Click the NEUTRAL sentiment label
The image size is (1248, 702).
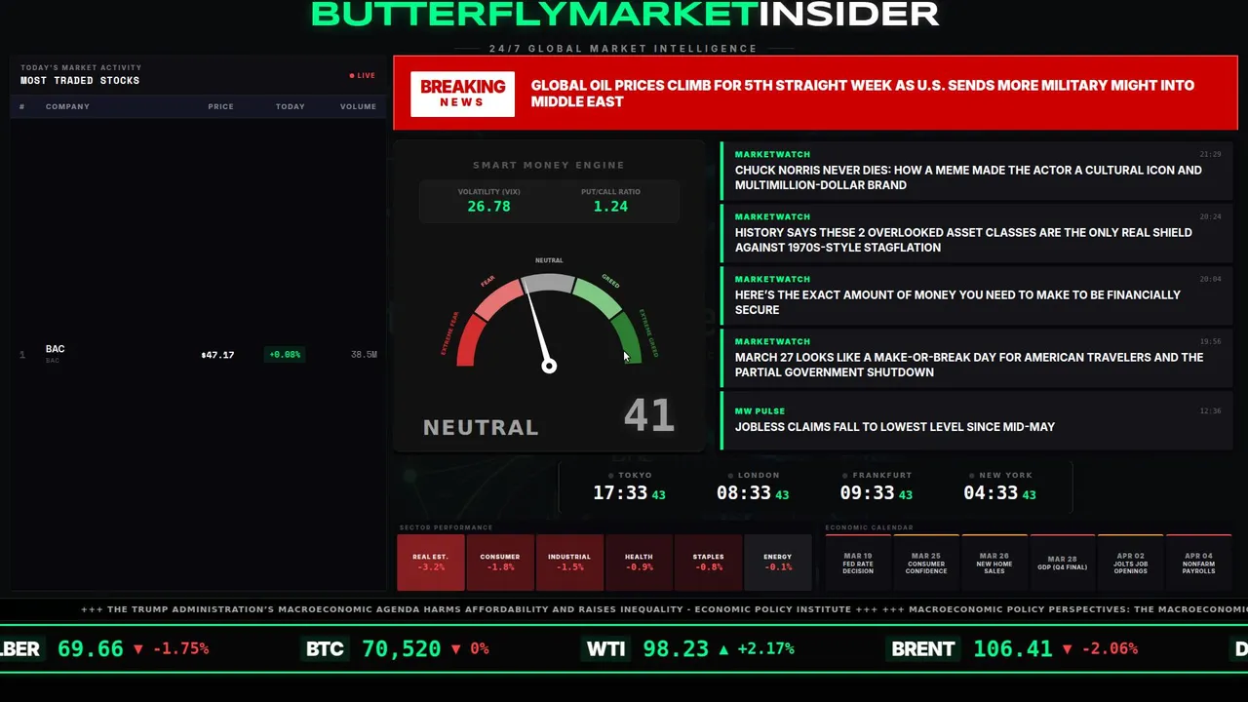point(481,427)
